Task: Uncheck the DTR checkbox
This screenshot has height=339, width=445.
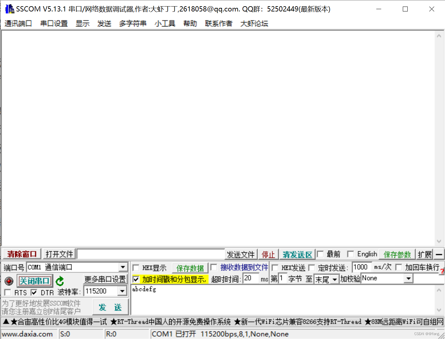Action: [x=34, y=292]
